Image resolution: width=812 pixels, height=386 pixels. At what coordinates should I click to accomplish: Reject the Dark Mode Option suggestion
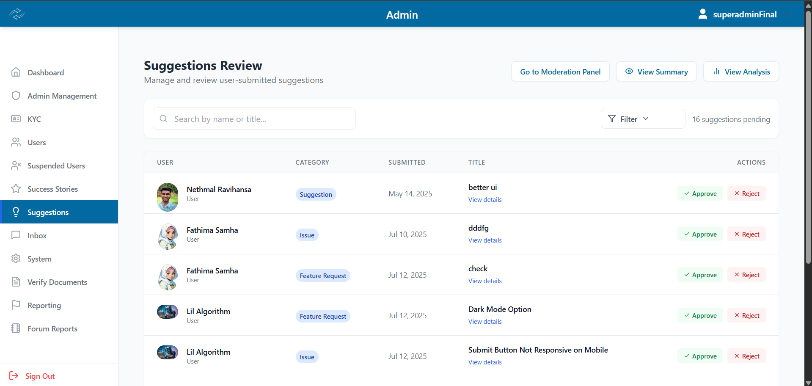pos(746,315)
